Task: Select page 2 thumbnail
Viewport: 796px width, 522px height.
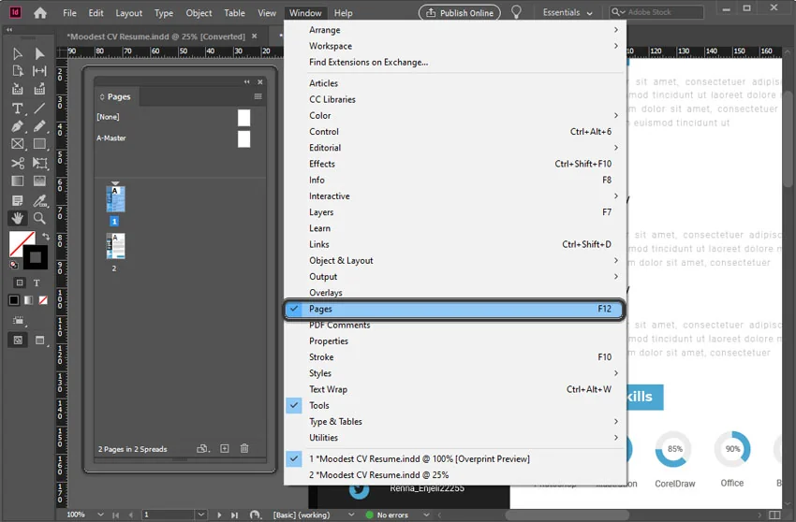Action: pos(116,245)
